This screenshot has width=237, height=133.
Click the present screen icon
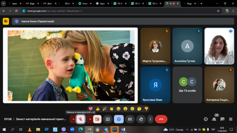pos(108,119)
